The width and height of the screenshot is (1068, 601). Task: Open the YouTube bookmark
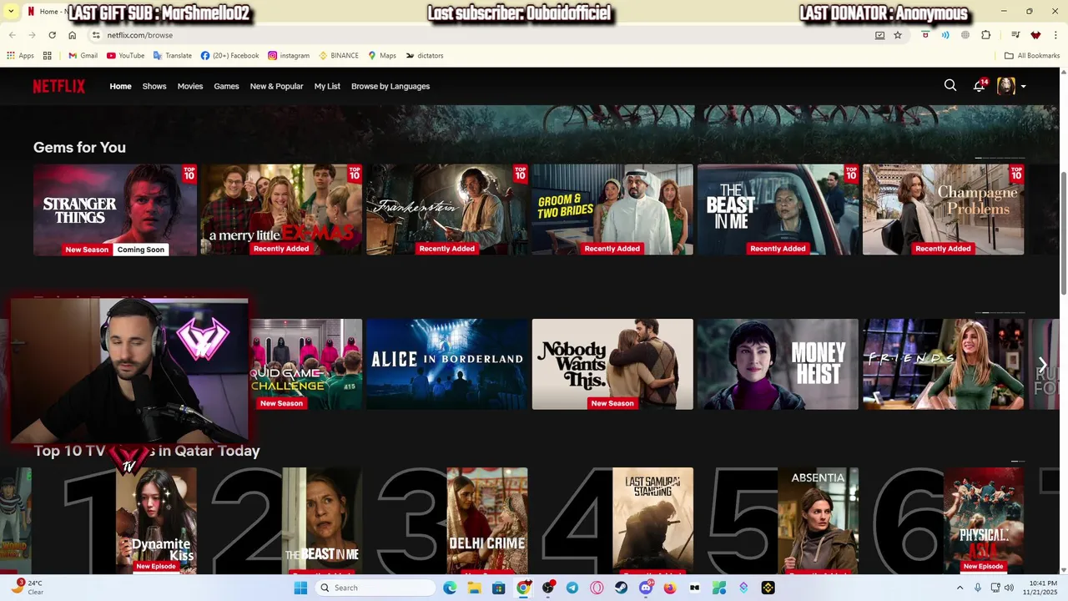pos(125,55)
